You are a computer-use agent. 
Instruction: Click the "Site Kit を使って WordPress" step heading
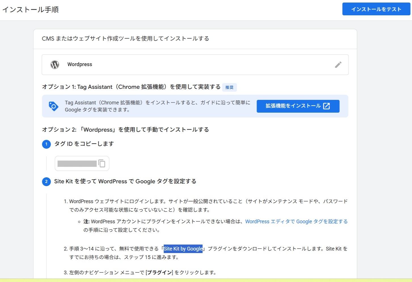click(x=125, y=181)
